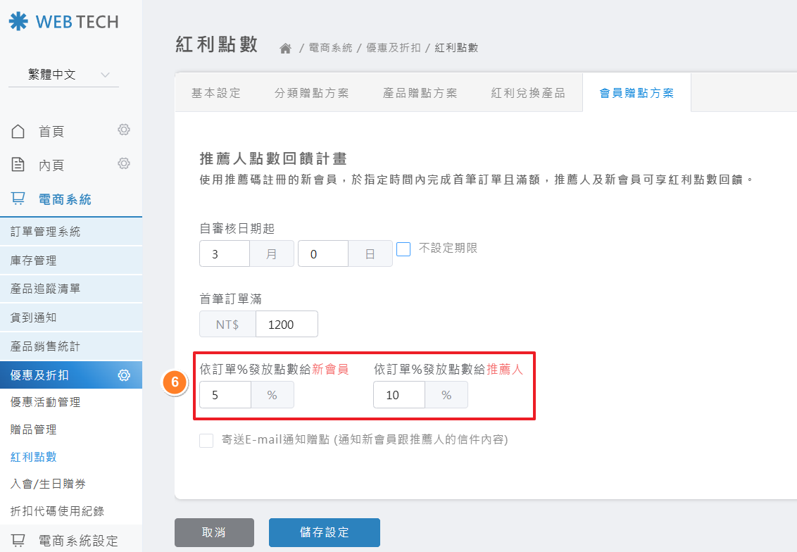Open the 繁體中文 language dropdown
Screen dimensions: 797x552
[63, 75]
